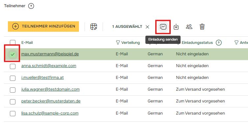Check the peter.becker@musterdaten.de checkbox
This screenshot has height=127, width=248.
coord(12,102)
